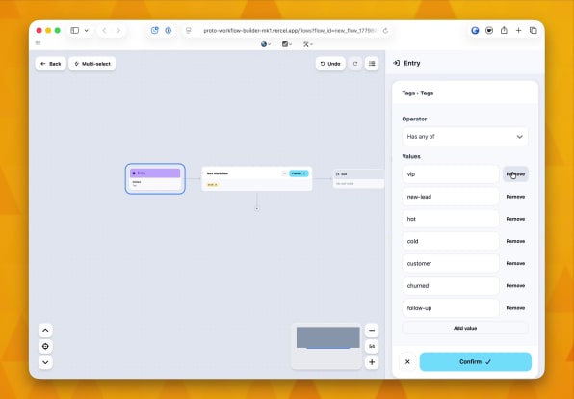Click the 1Password extension icon
Image resolution: width=574 pixels, height=399 pixels.
point(168,31)
